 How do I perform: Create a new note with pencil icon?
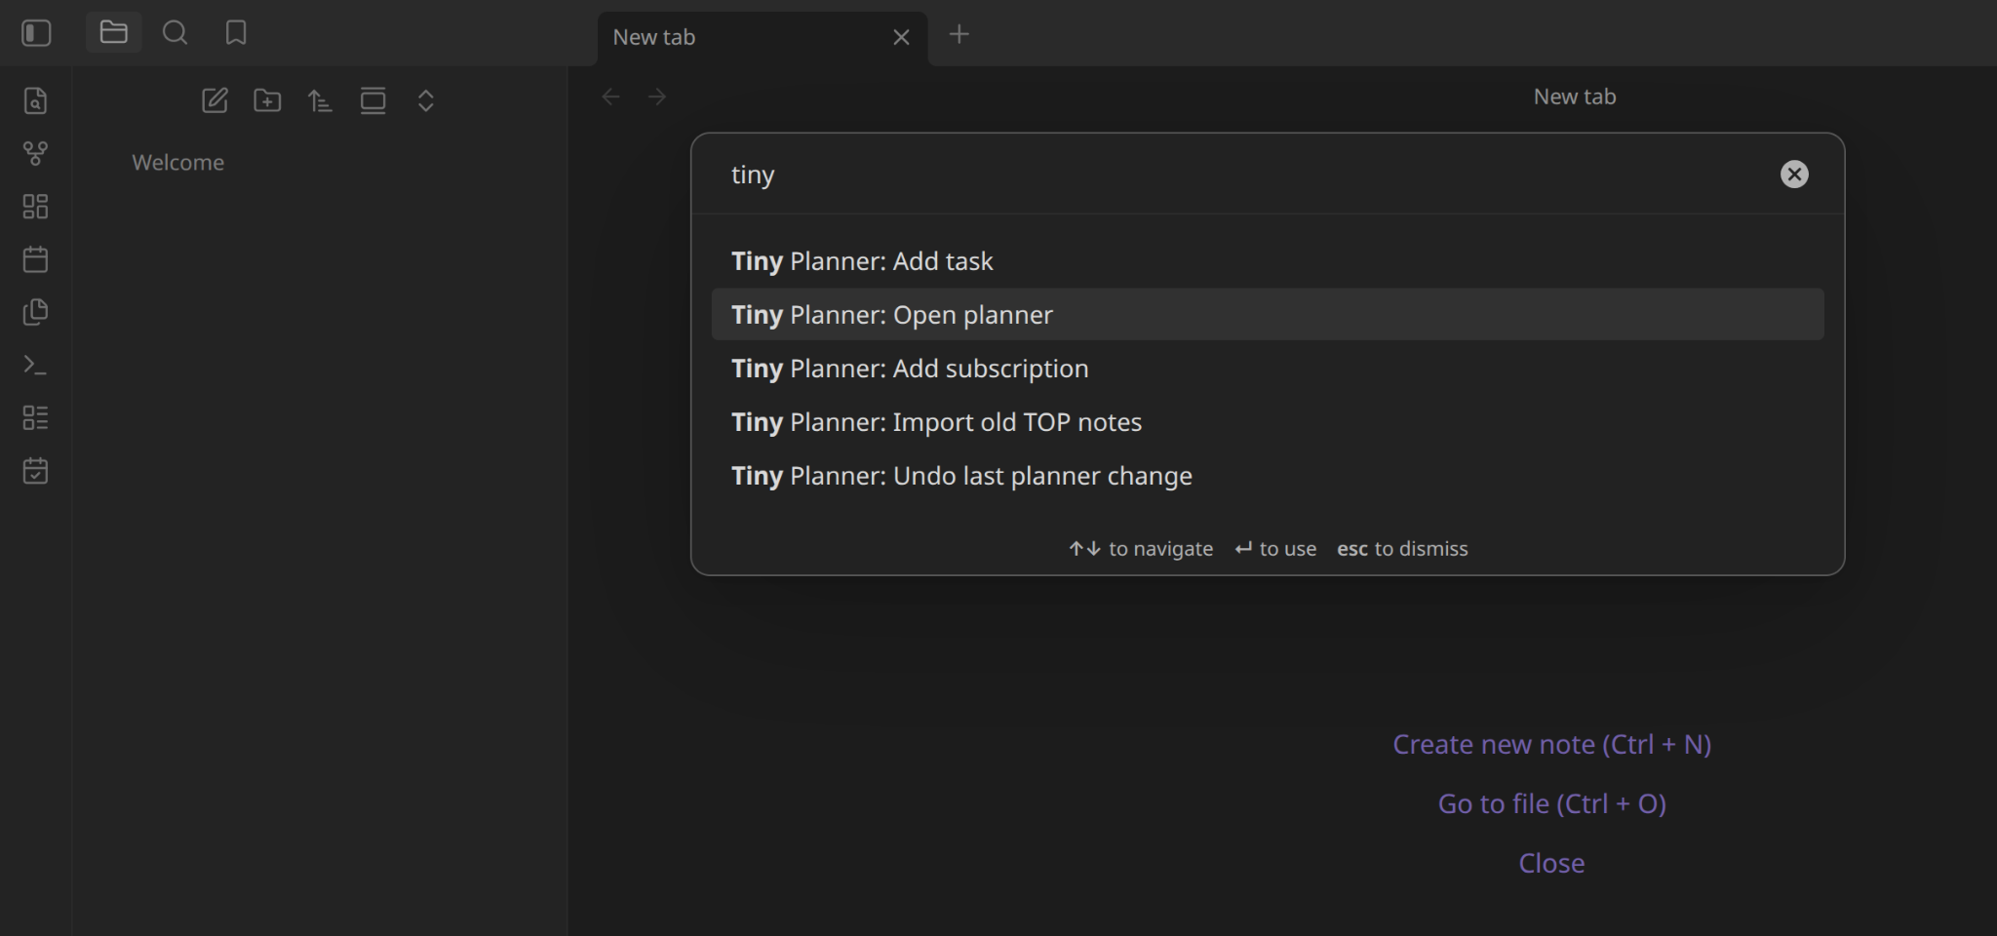(x=215, y=100)
